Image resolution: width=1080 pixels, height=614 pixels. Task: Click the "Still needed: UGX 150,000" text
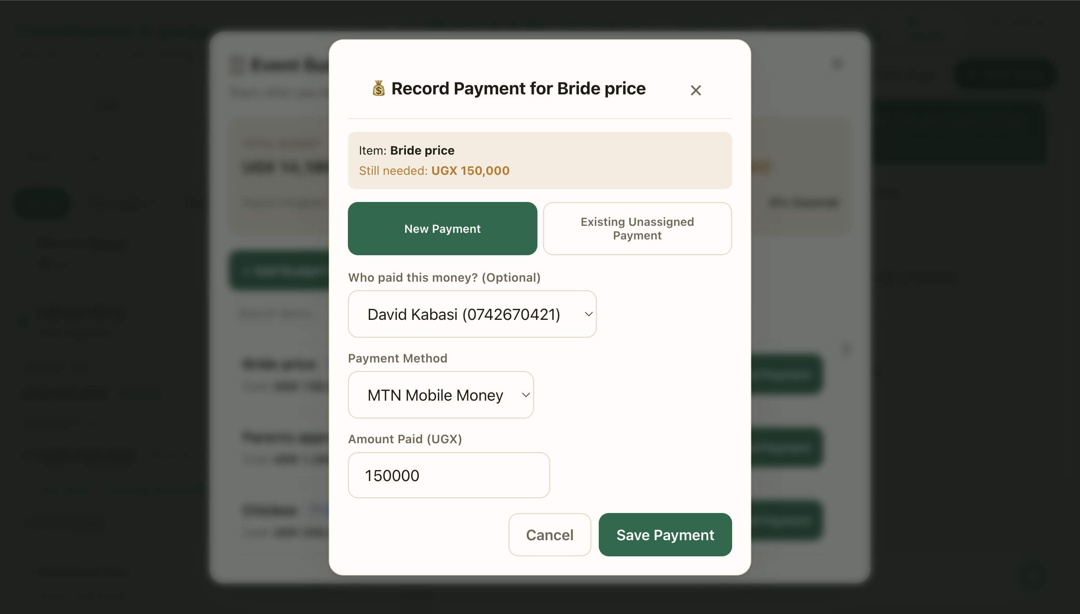tap(434, 170)
